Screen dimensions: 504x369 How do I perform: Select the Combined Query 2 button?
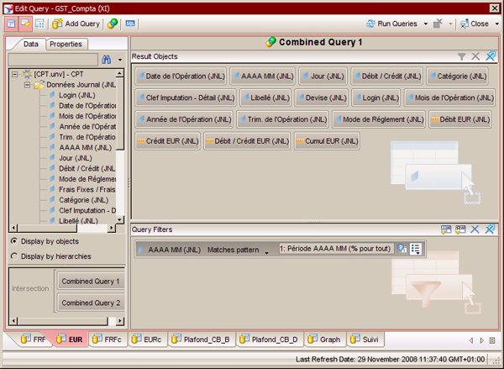(91, 303)
